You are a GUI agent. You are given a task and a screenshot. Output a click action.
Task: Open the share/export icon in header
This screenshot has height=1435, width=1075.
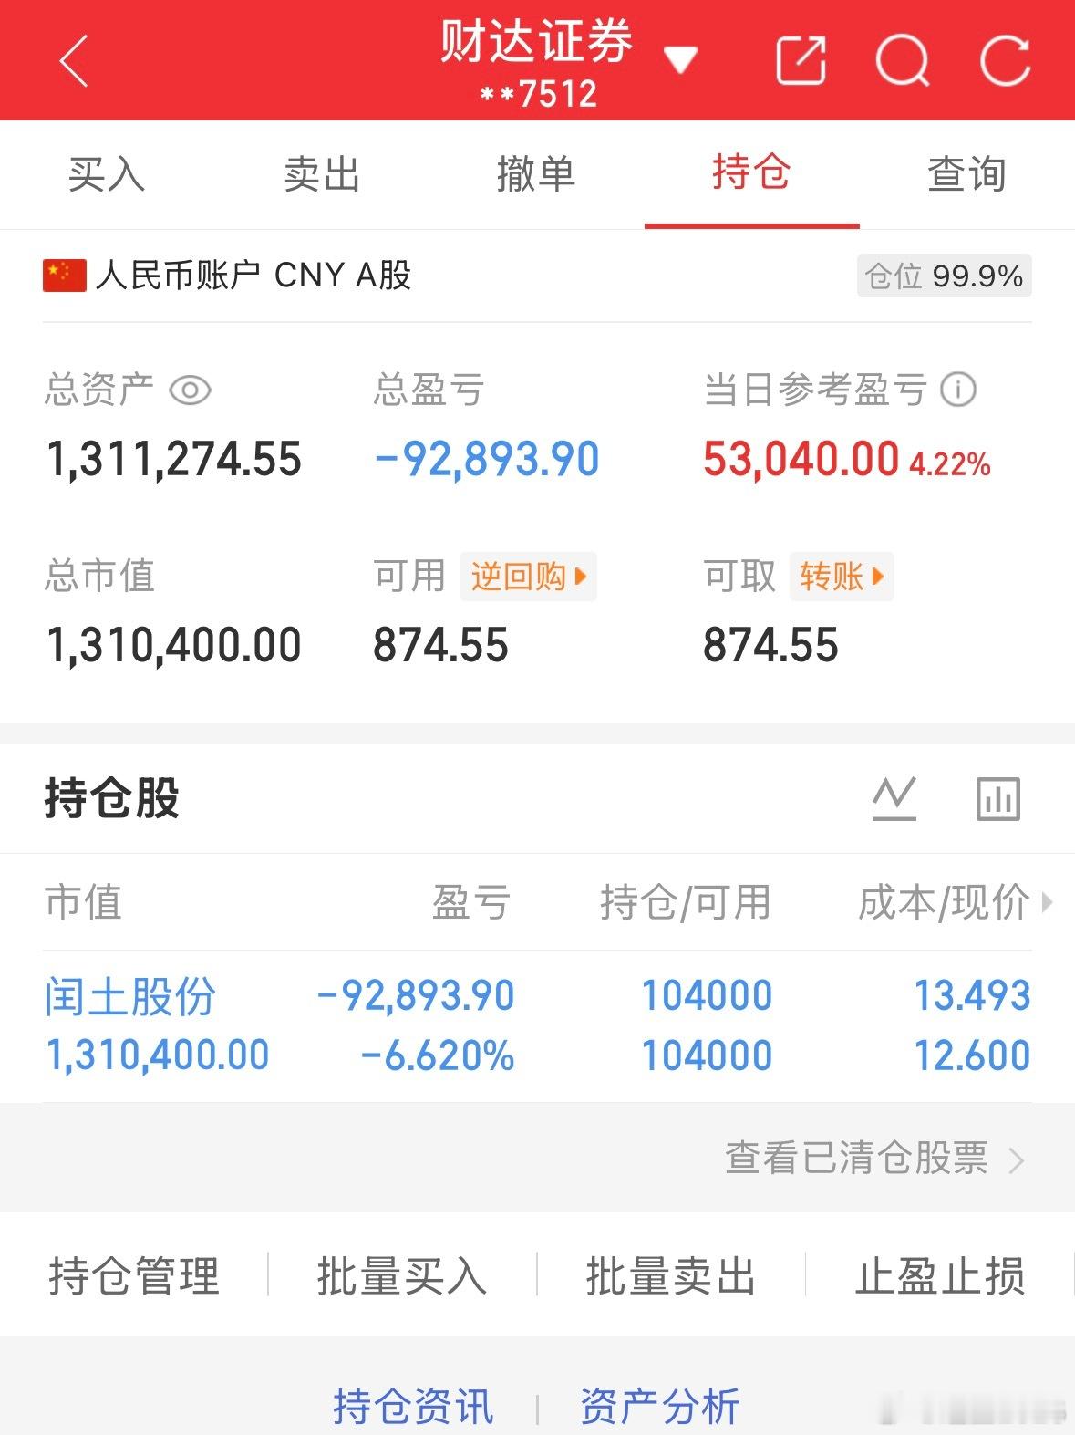coord(801,61)
